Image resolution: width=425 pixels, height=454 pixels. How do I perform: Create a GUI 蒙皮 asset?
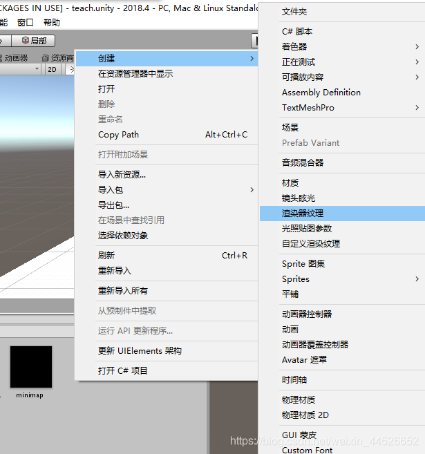(x=342, y=435)
